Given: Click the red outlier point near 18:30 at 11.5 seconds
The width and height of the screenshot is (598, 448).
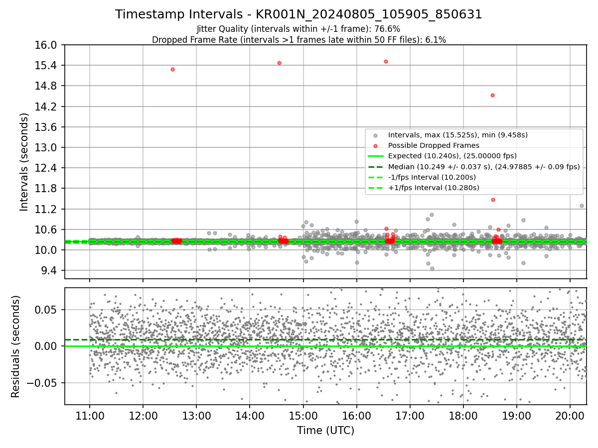Looking at the screenshot, I should pyautogui.click(x=493, y=200).
